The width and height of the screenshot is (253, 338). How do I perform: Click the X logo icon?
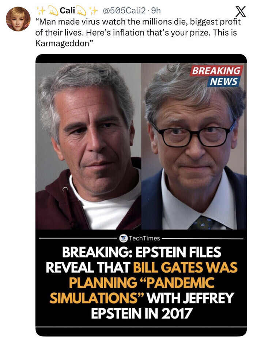240,12
